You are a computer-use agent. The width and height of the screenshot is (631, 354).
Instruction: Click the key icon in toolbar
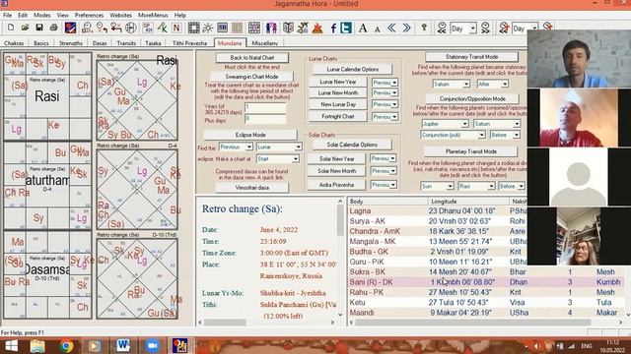pyautogui.click(x=424, y=28)
